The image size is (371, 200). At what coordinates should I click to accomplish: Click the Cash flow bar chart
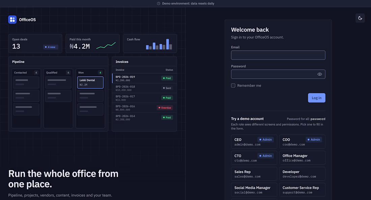coord(159,44)
